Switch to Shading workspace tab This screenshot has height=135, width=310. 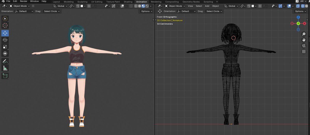point(128,2)
